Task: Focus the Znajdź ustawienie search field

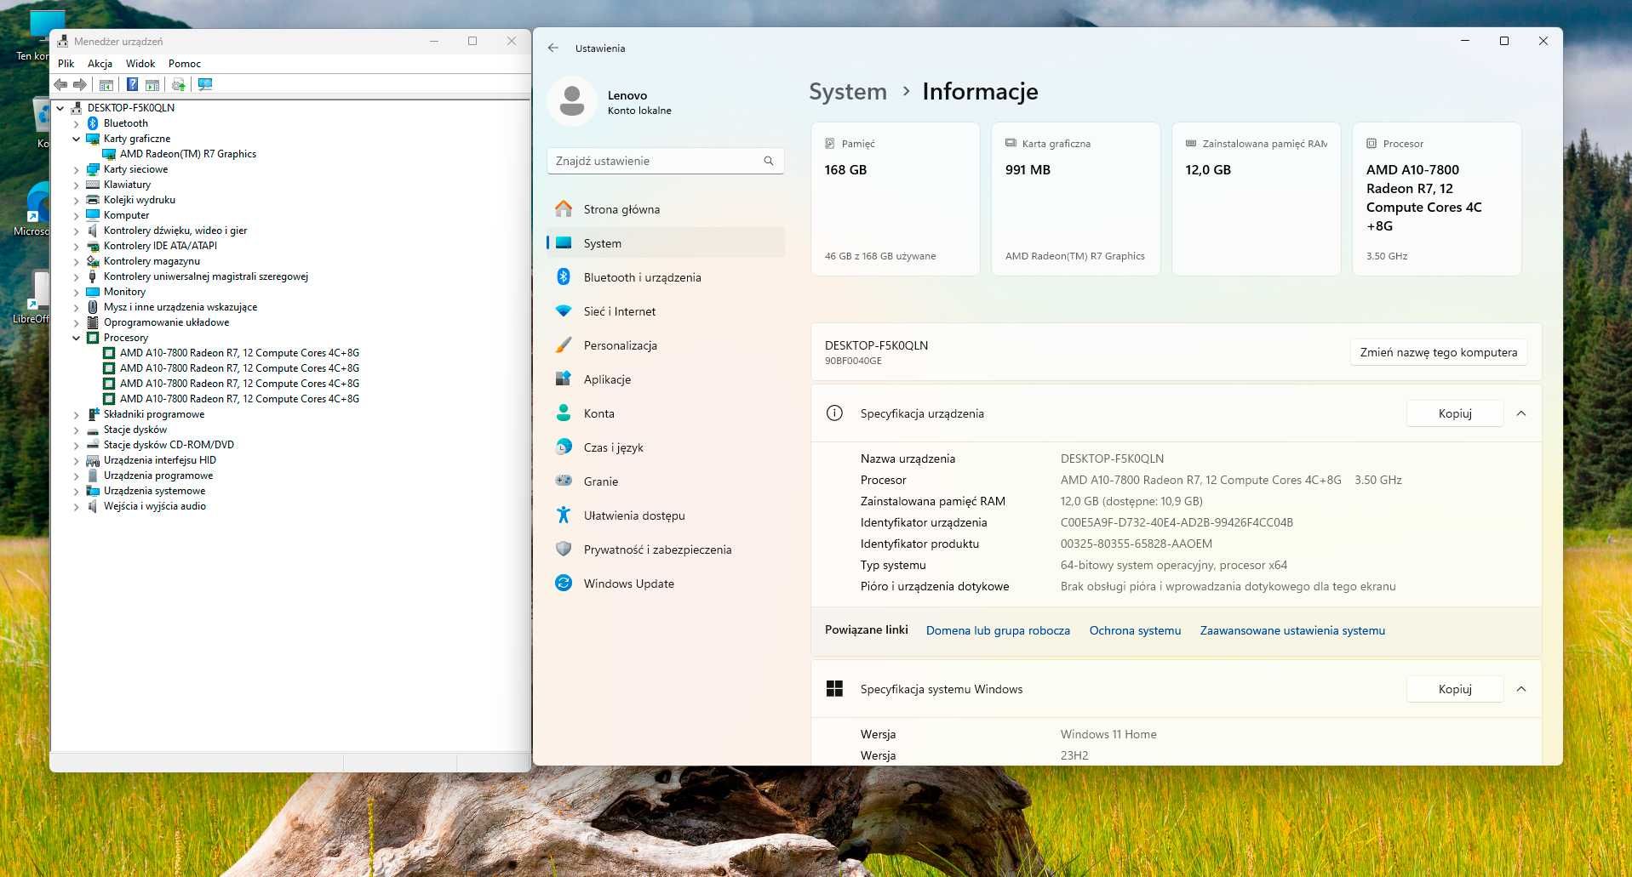Action: [665, 161]
